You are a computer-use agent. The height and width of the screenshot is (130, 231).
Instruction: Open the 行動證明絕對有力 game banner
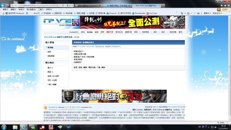coord(114,96)
